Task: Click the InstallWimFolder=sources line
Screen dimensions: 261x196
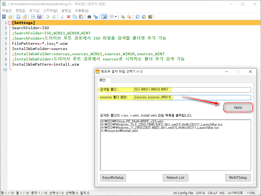Action: point(40,49)
